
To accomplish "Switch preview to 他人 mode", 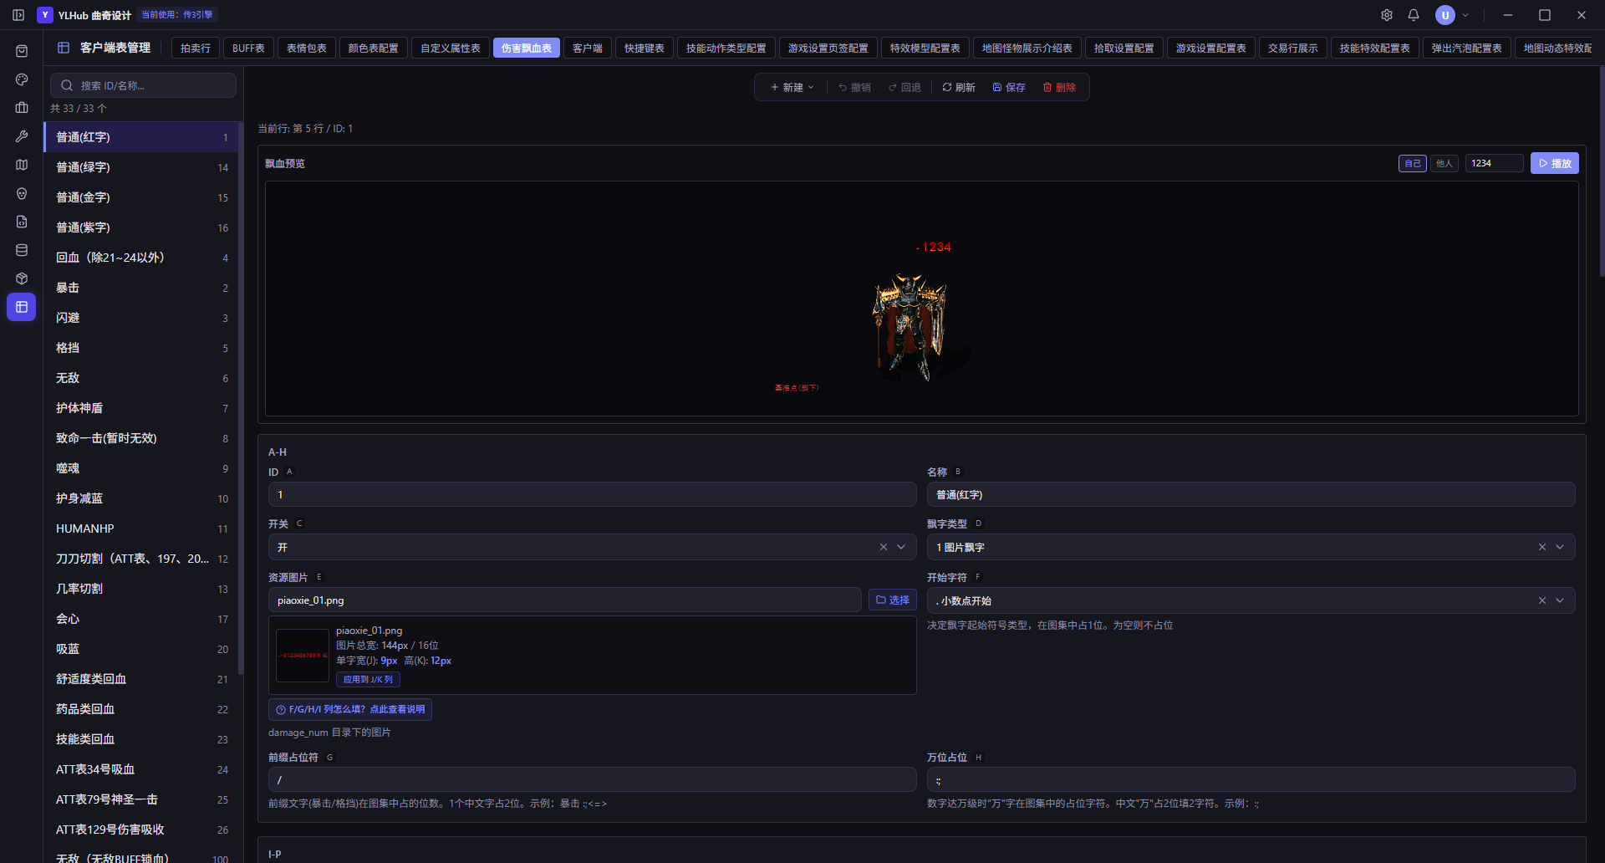I will click(x=1444, y=163).
